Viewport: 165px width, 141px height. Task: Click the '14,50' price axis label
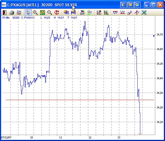tap(160, 64)
